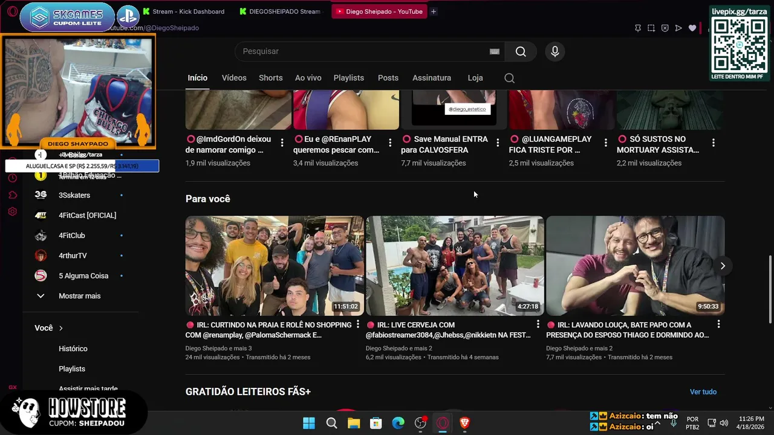Open options menu for LIVE CERVEJA video
774x435 pixels.
[538, 324]
